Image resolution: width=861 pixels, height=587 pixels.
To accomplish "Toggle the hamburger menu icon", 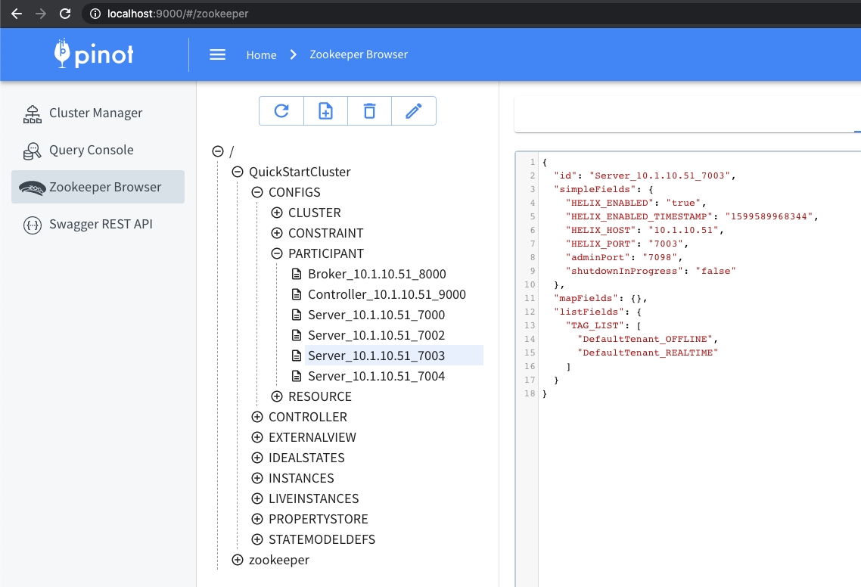I will [218, 54].
